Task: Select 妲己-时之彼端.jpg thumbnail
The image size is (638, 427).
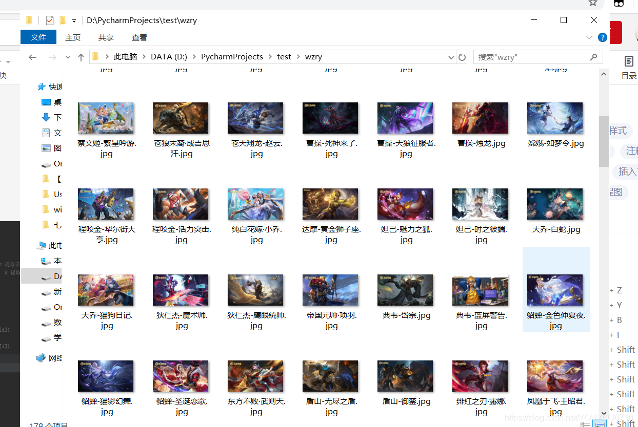Action: (x=480, y=204)
